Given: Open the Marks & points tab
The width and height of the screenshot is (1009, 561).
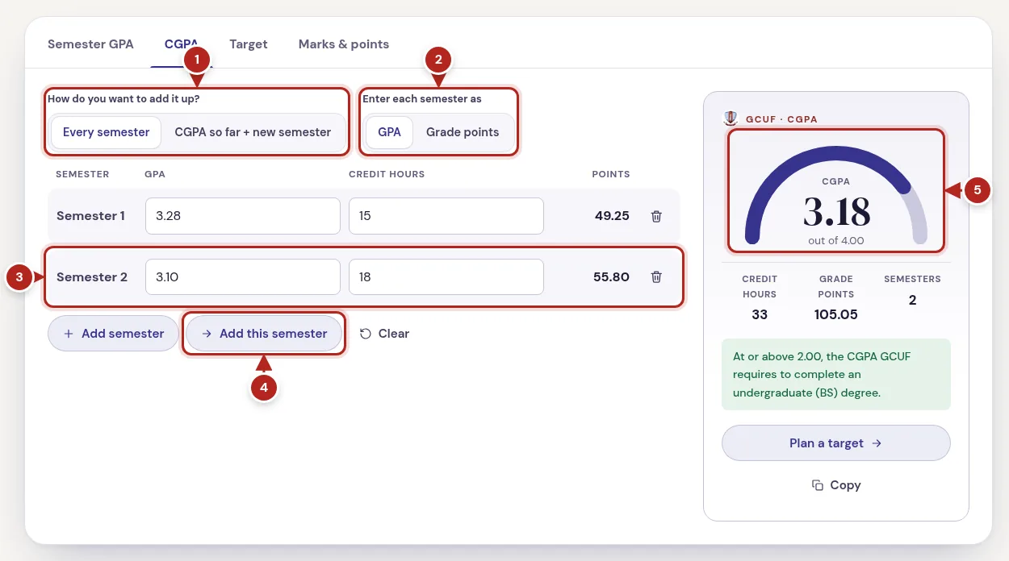Looking at the screenshot, I should [344, 44].
